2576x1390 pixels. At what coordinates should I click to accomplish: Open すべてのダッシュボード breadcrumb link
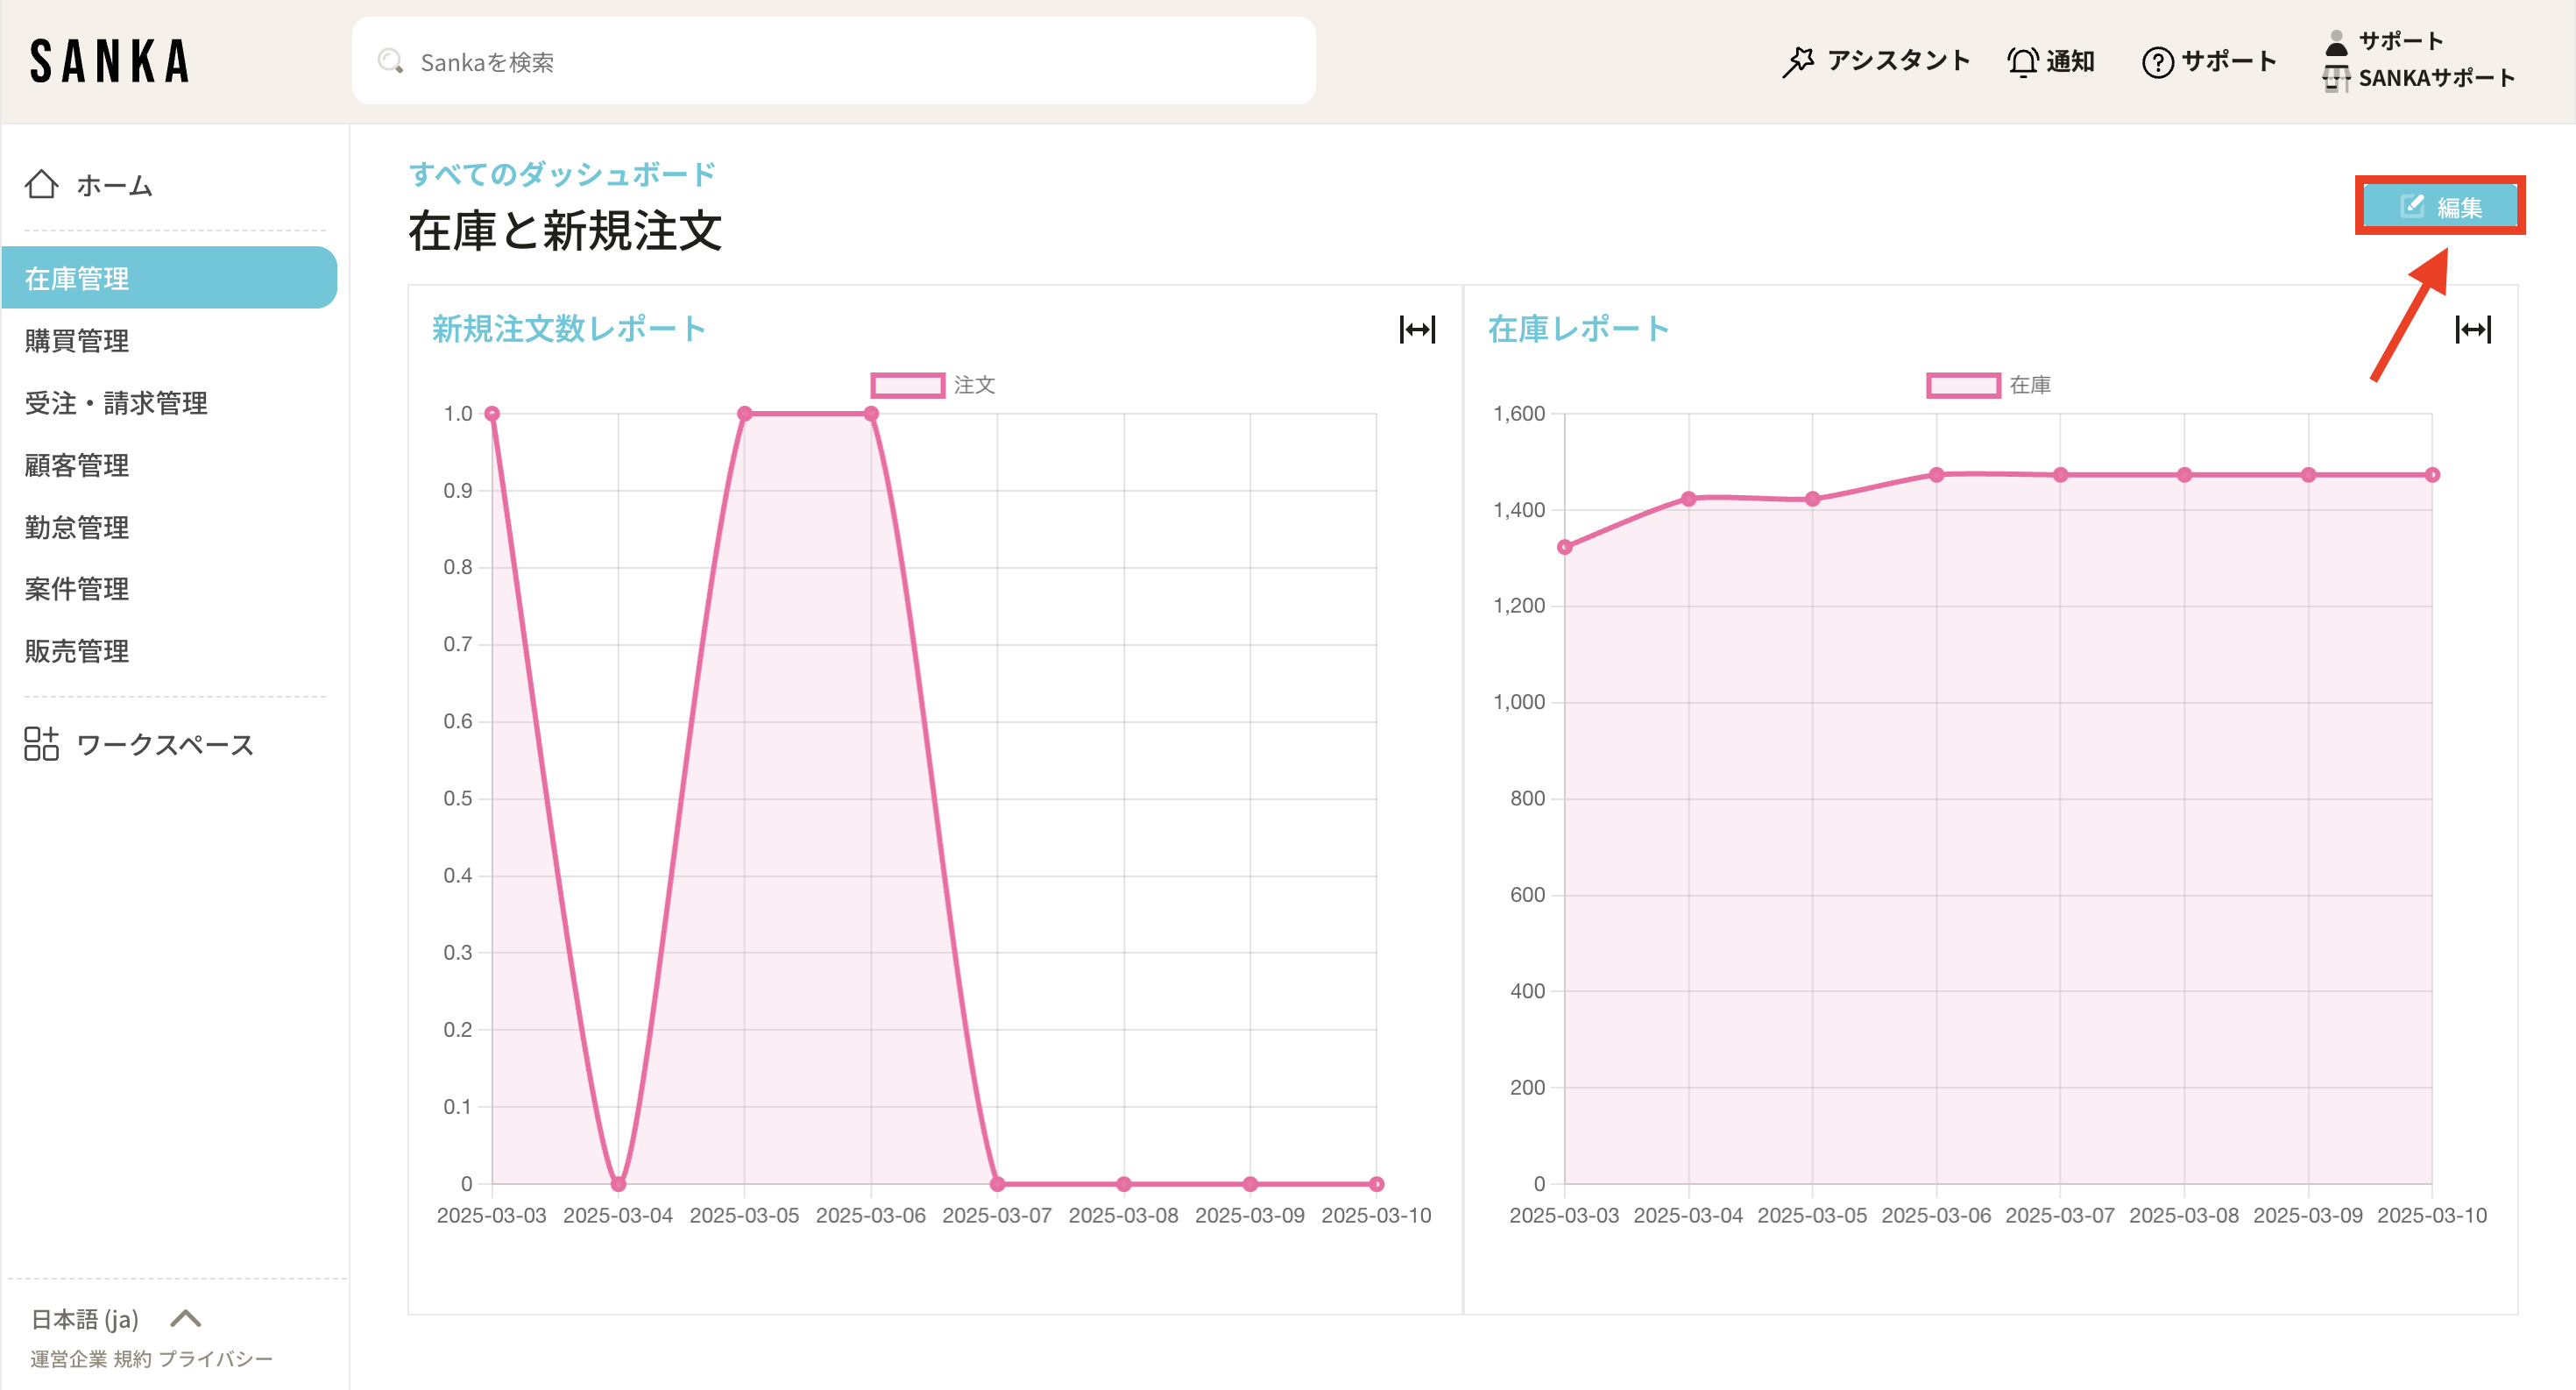(562, 174)
